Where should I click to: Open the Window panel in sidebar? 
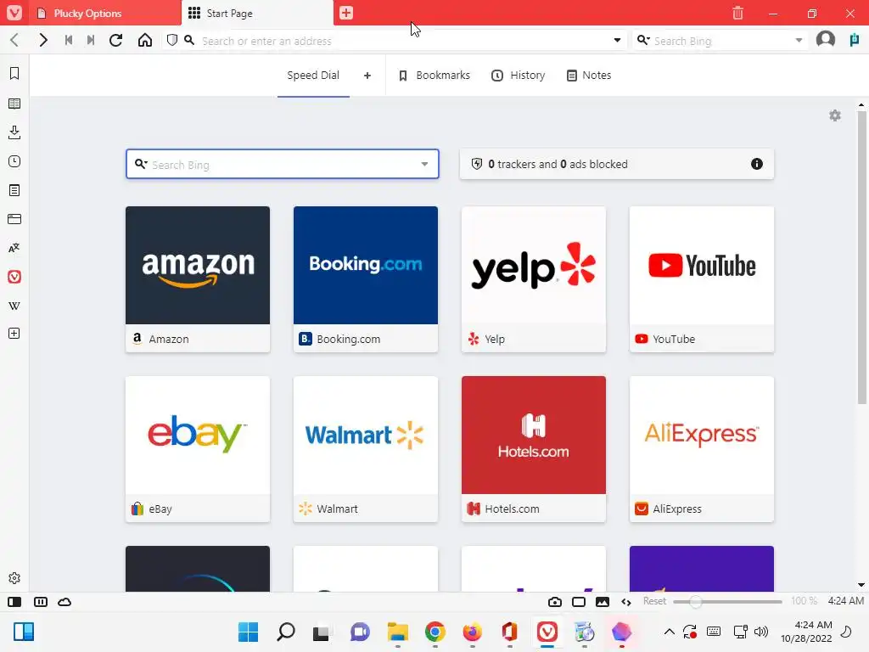pyautogui.click(x=14, y=219)
